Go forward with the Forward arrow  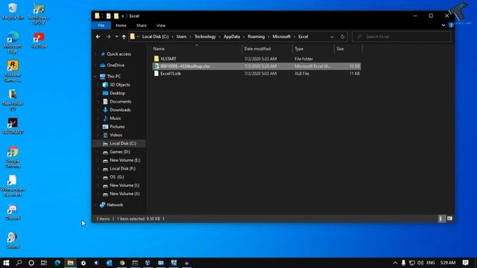108,36
